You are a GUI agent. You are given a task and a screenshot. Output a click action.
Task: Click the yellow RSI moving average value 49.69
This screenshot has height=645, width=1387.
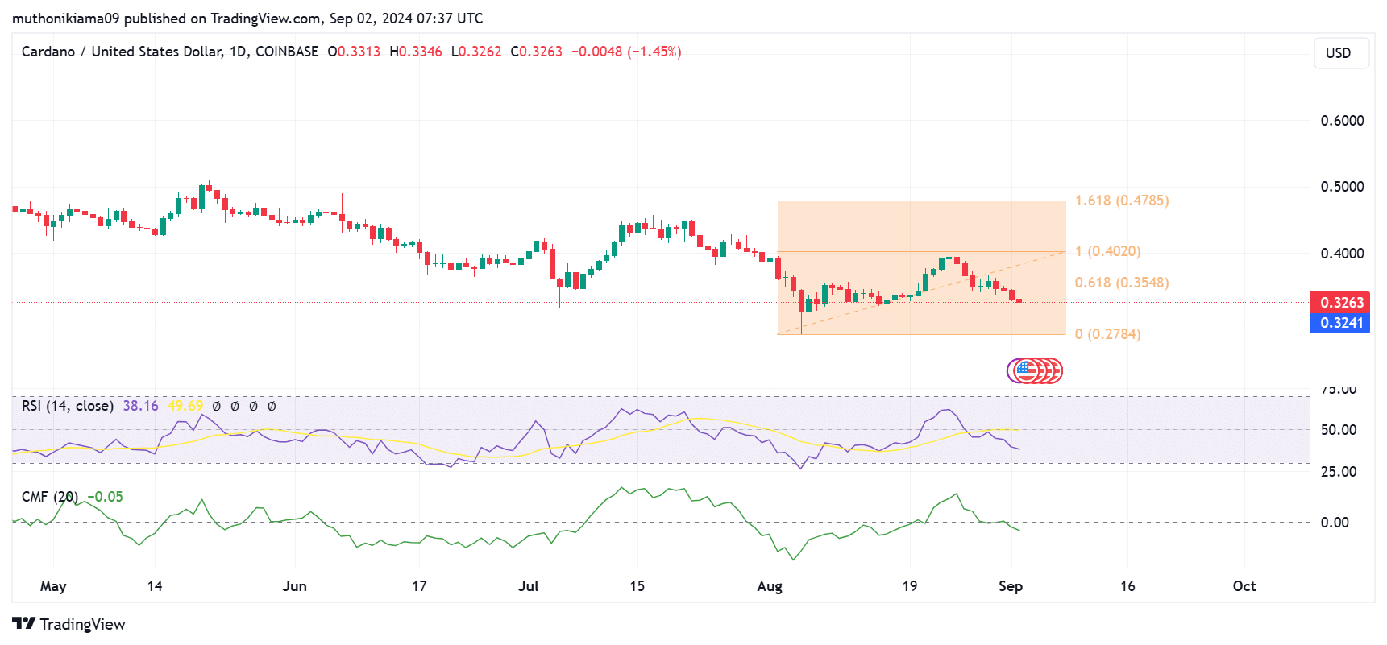coord(185,406)
